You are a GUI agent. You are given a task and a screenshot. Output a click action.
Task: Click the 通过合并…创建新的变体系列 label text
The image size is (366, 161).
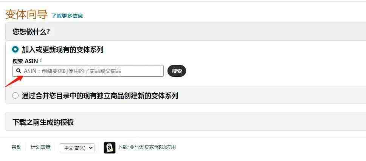click(100, 96)
